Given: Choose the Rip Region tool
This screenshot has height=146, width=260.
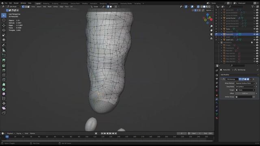Looking at the screenshot, I should 4,113.
